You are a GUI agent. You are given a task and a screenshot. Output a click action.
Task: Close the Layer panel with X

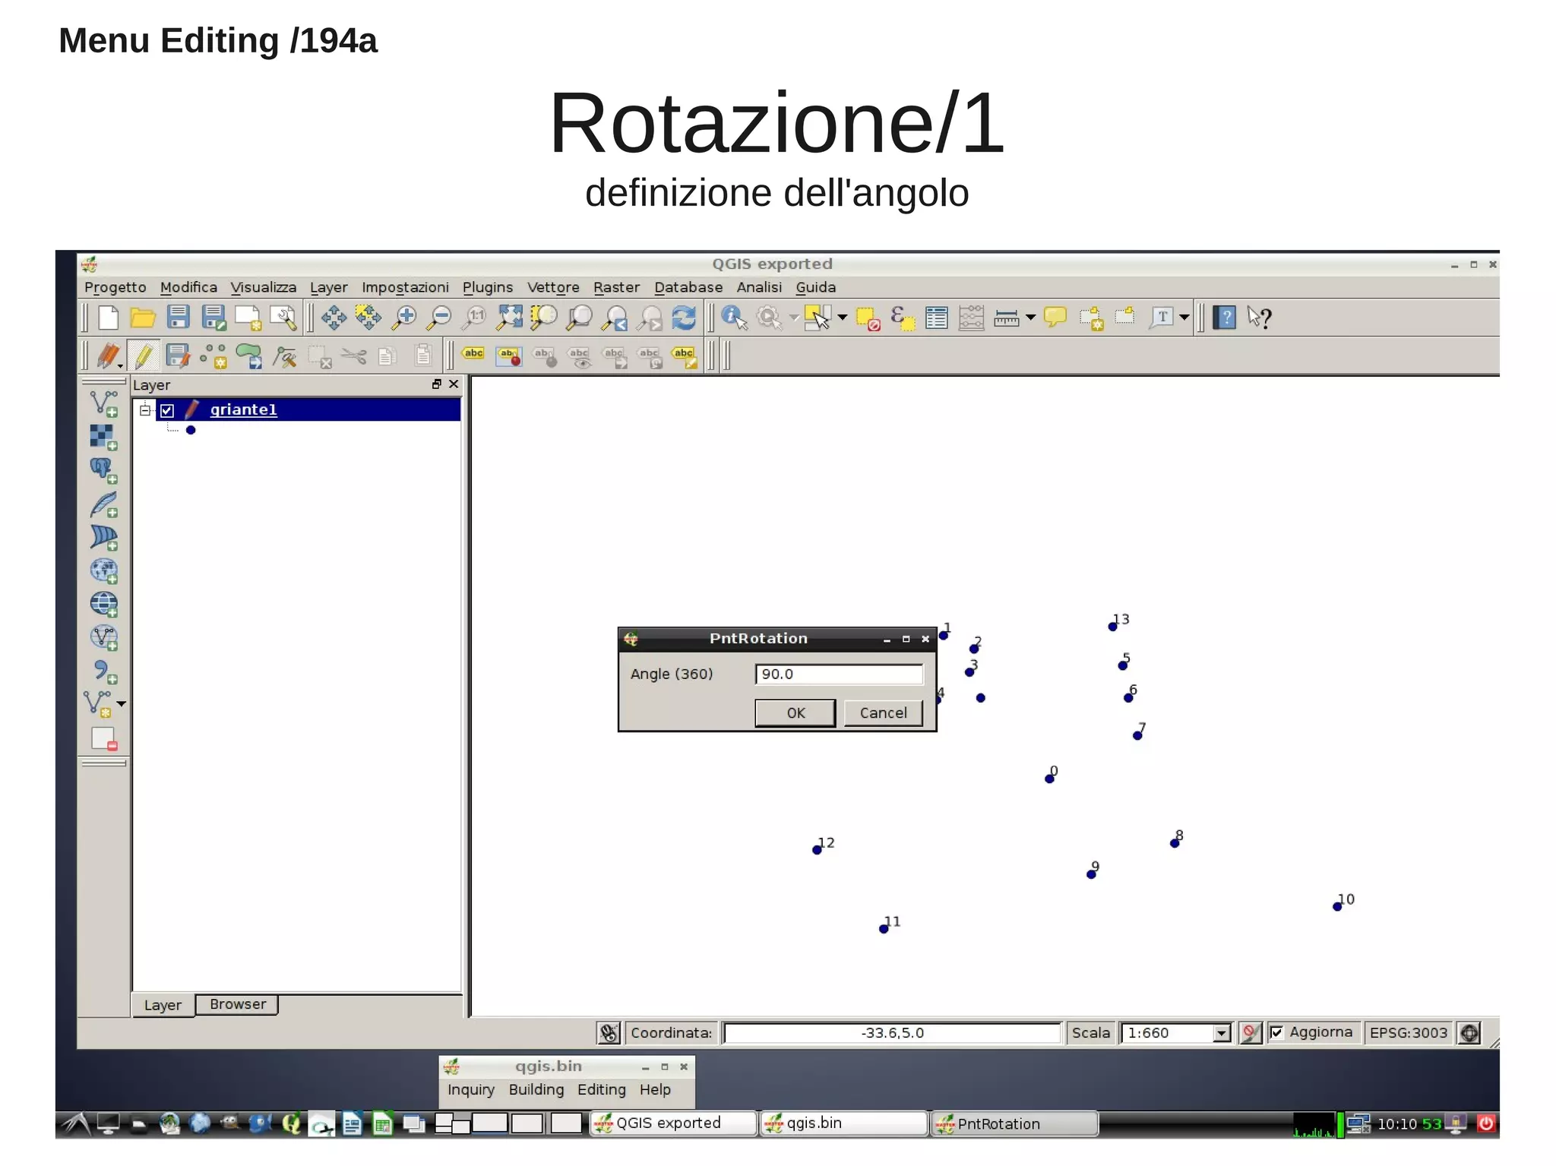point(454,384)
